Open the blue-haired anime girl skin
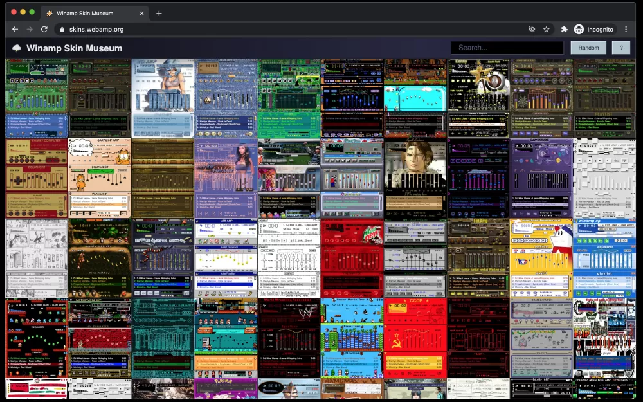 (163, 98)
